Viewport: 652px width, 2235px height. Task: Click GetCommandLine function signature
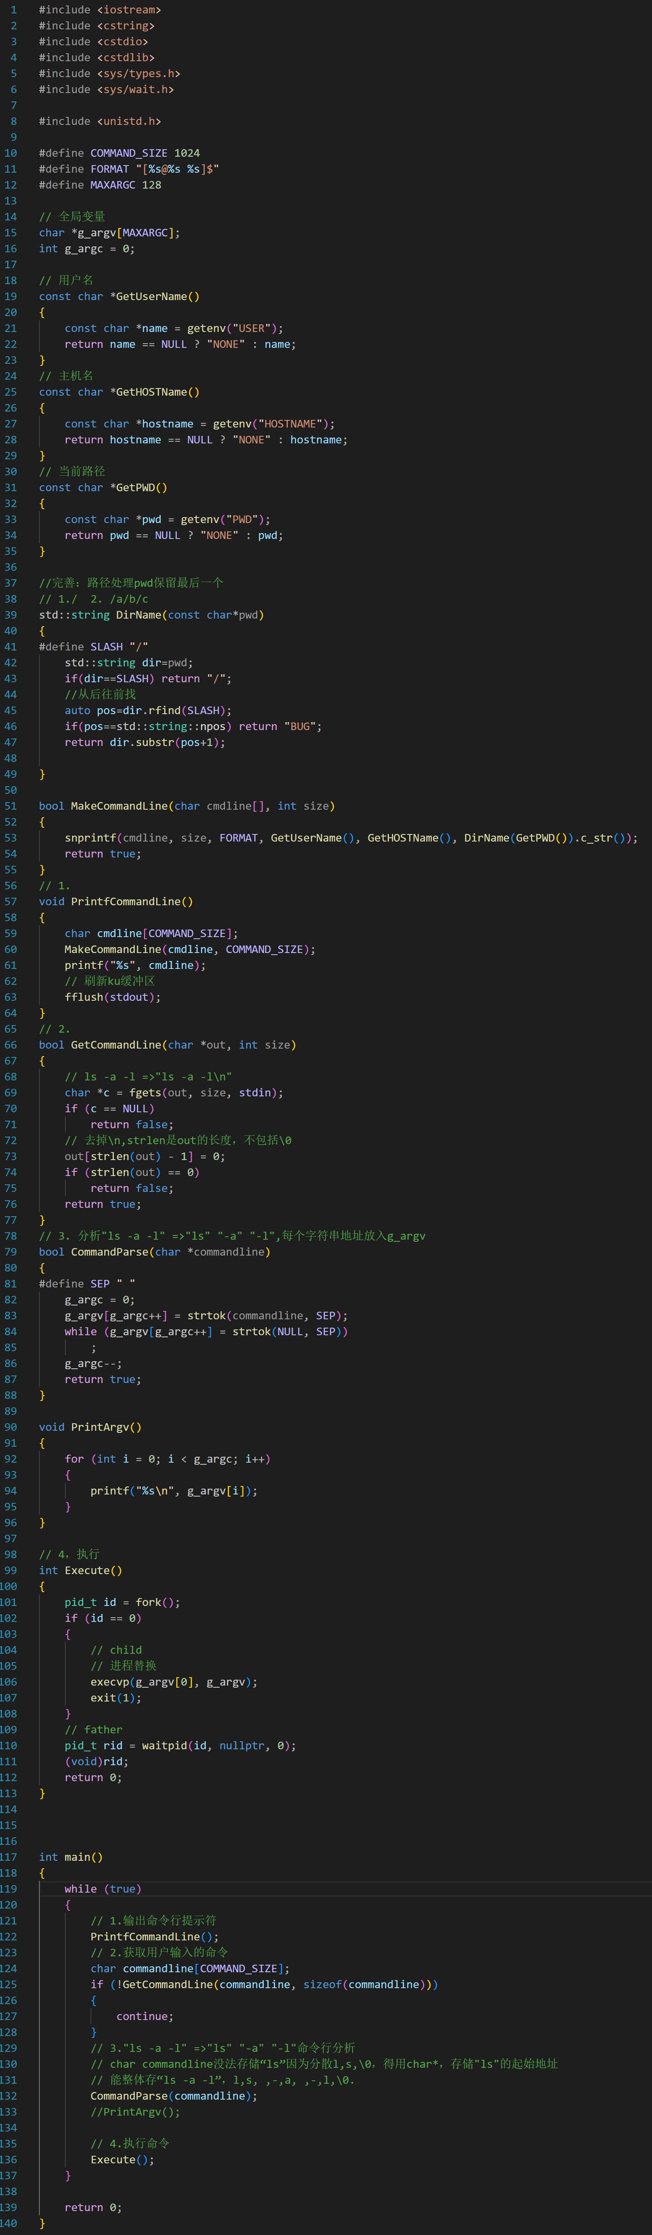168,1045
